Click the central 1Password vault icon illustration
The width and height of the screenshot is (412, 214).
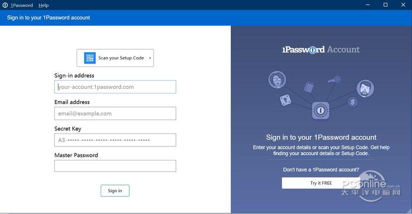click(321, 111)
